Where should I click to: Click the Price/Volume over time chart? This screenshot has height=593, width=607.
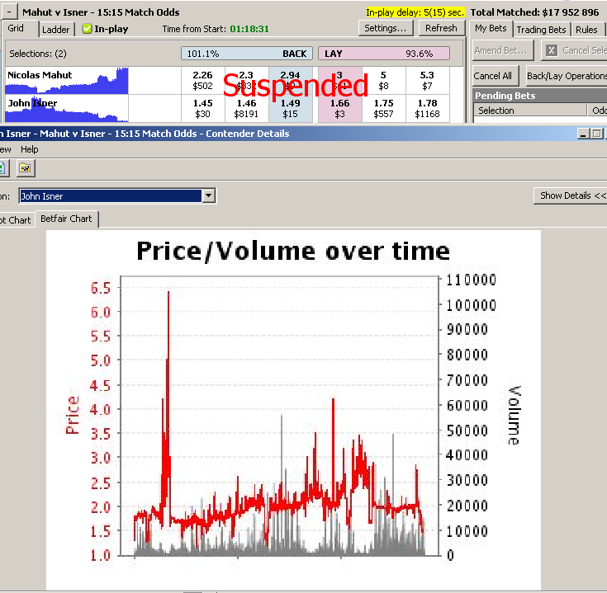[293, 410]
